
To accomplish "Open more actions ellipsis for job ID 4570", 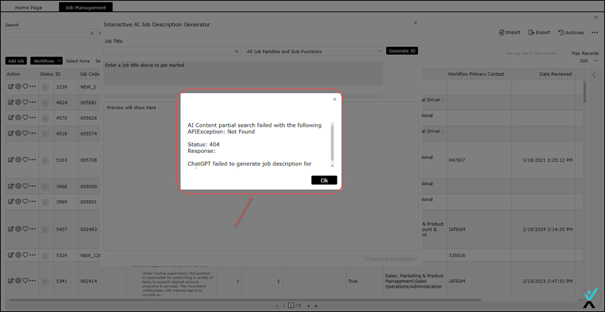I will 32,117.
